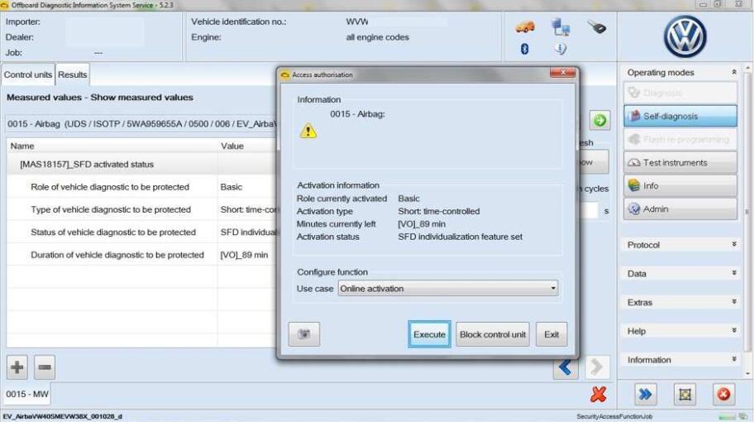Click the [VO]_89 min value in table
Viewport: 755px width, 422px height.
pyautogui.click(x=244, y=255)
